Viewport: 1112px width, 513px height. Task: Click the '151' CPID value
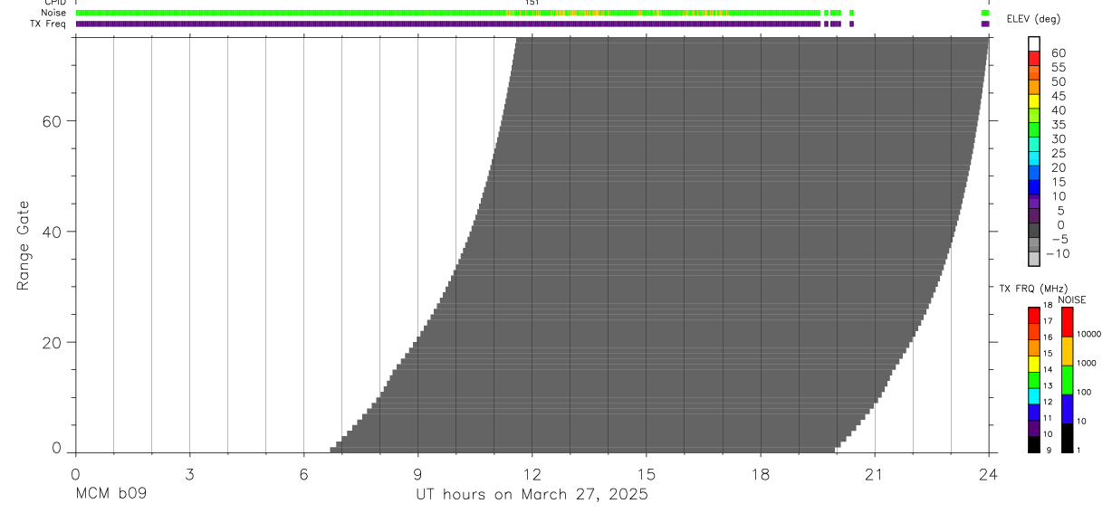click(x=532, y=3)
